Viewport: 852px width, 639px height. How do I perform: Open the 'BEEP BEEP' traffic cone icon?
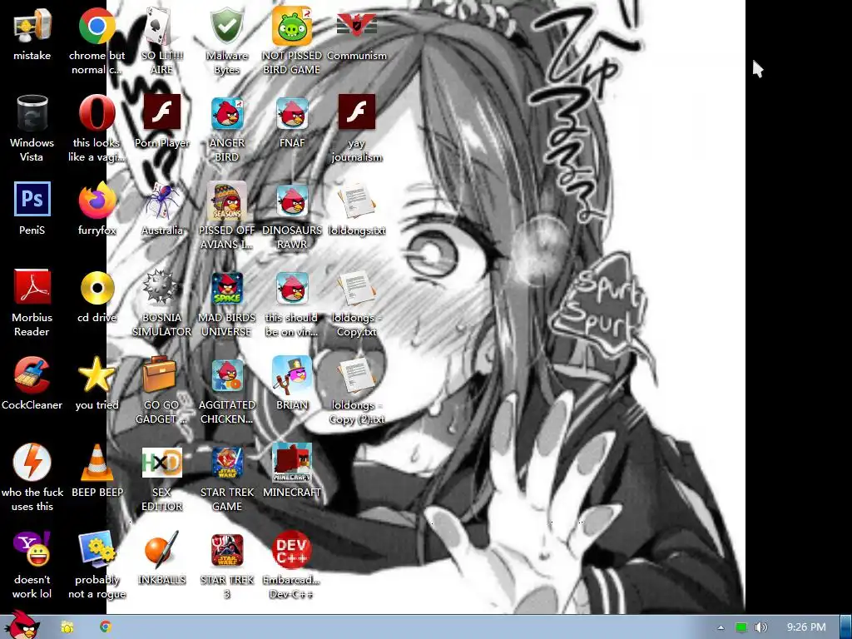pyautogui.click(x=97, y=463)
